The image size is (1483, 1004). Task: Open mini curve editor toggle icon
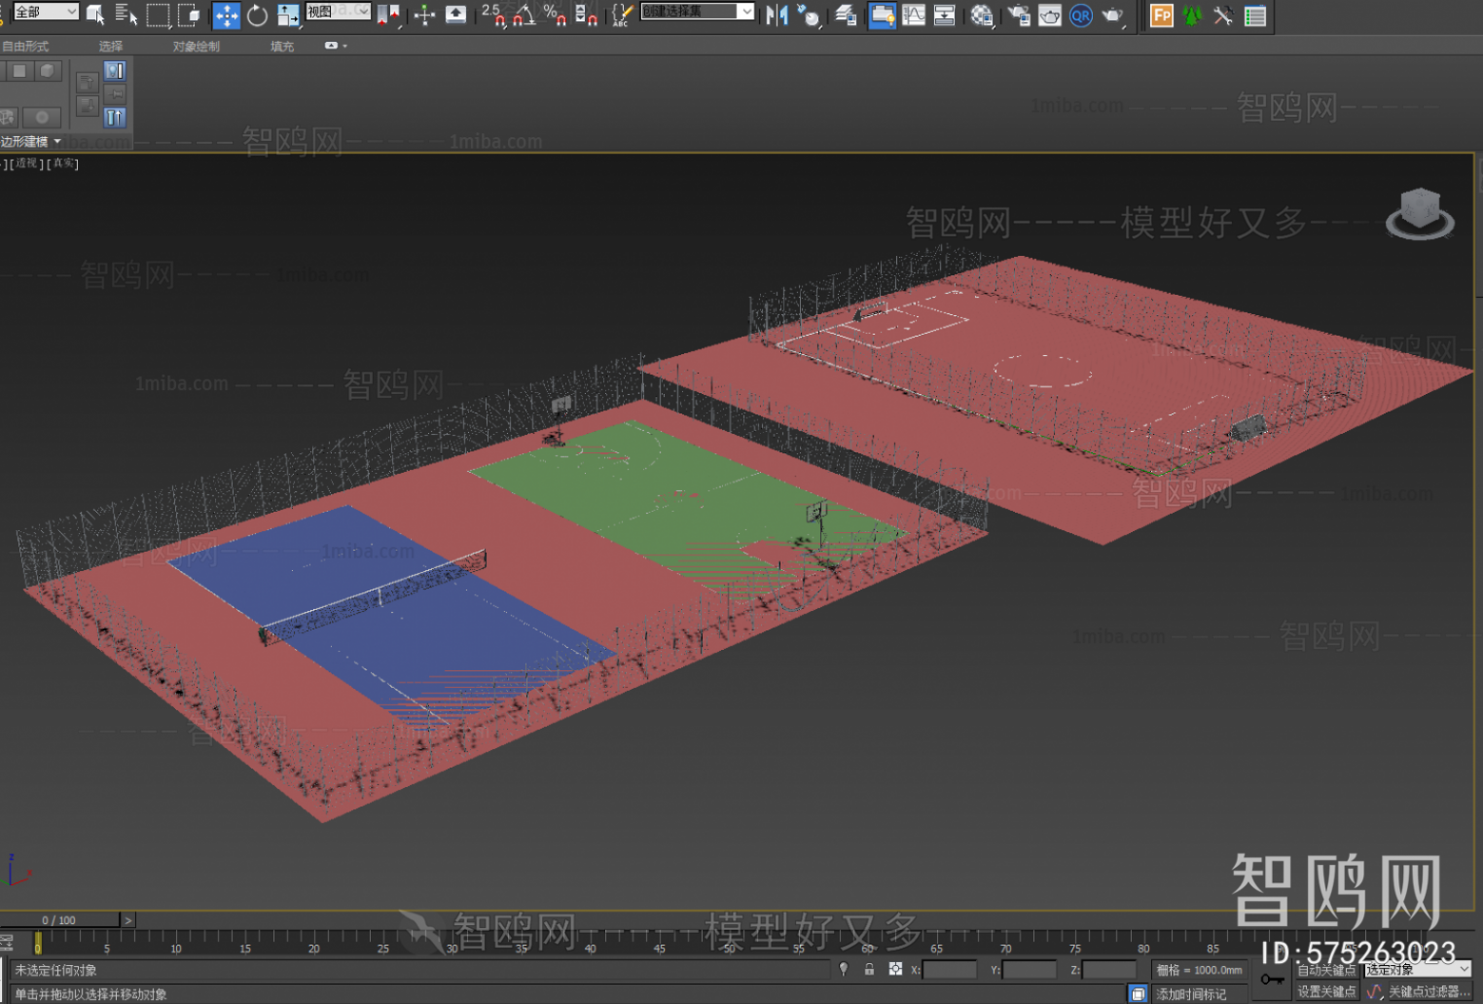tap(6, 943)
